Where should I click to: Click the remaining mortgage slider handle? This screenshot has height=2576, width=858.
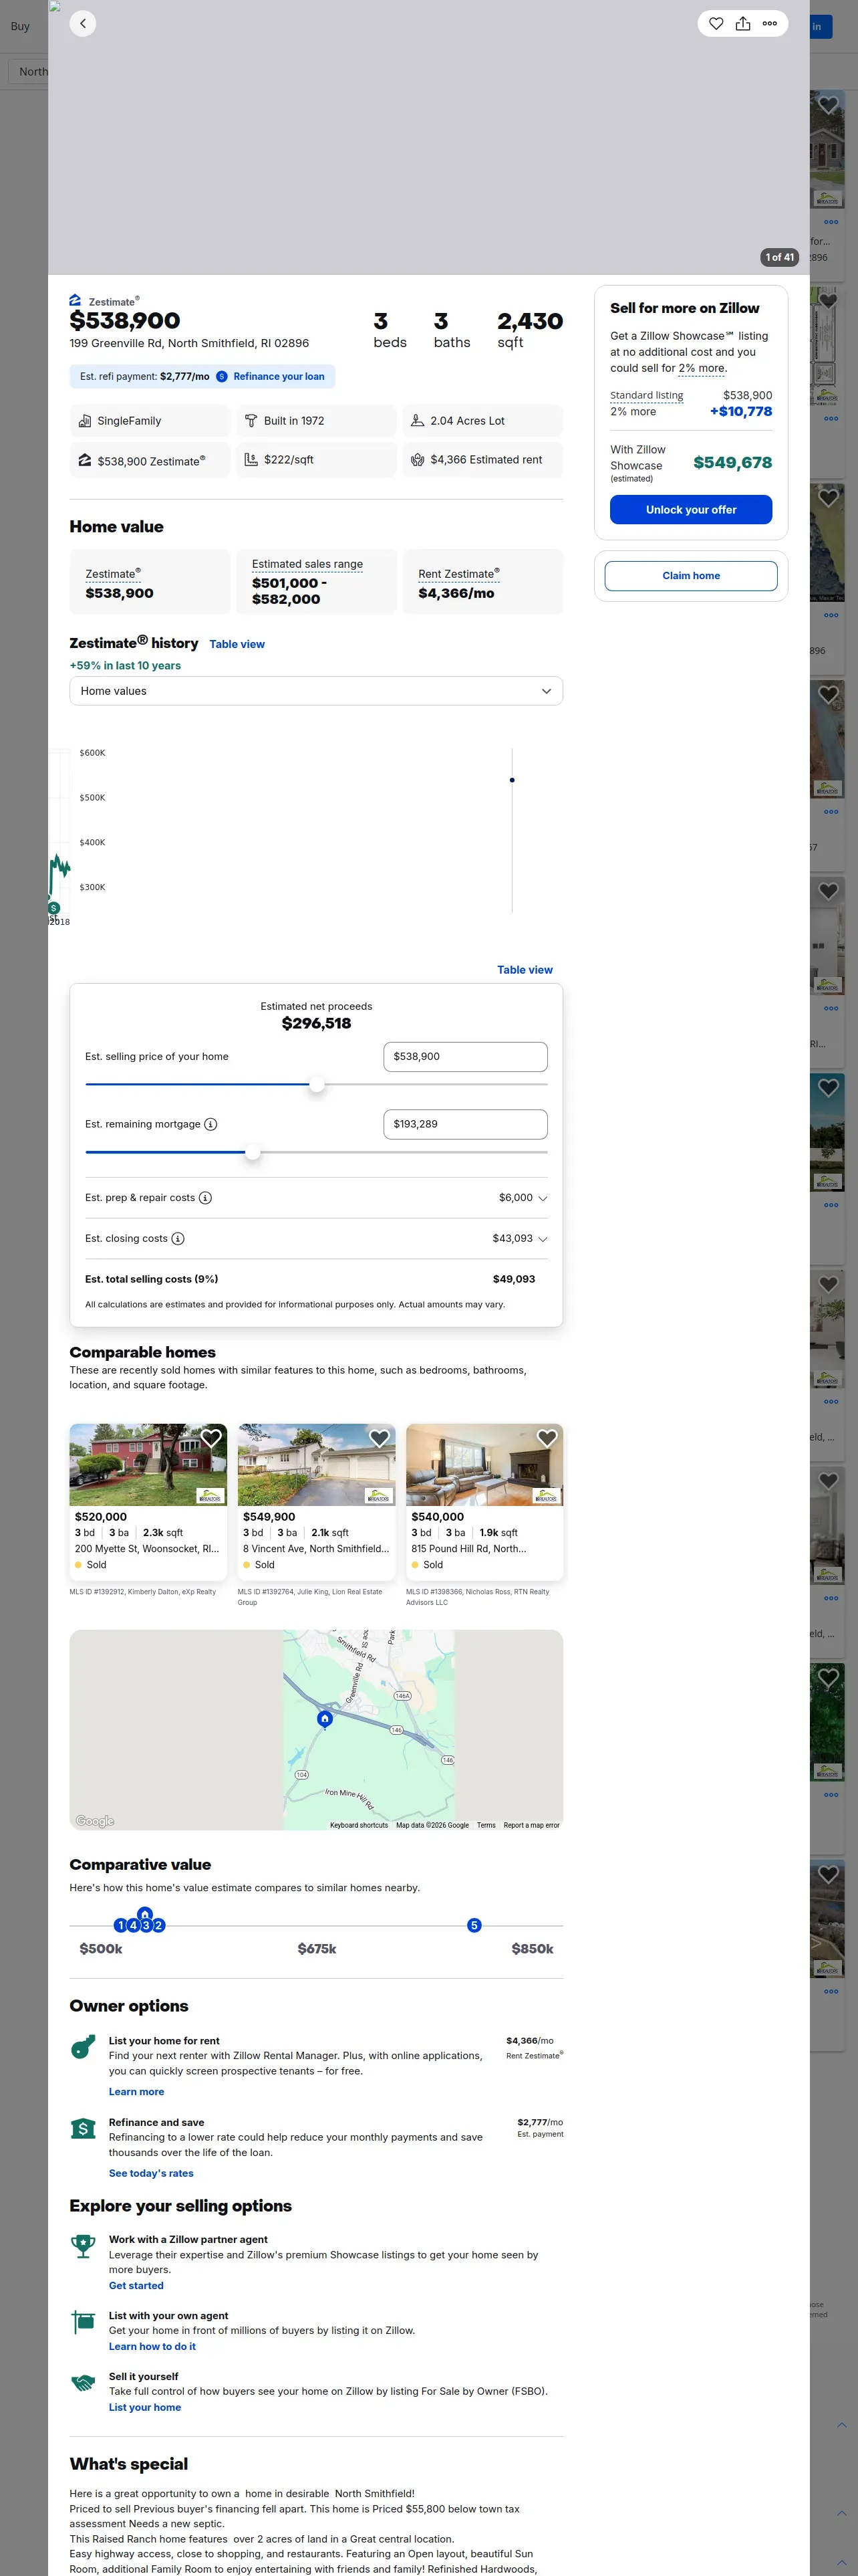tap(253, 1152)
